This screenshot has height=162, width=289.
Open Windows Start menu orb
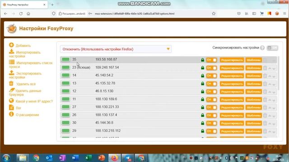tap(6, 158)
